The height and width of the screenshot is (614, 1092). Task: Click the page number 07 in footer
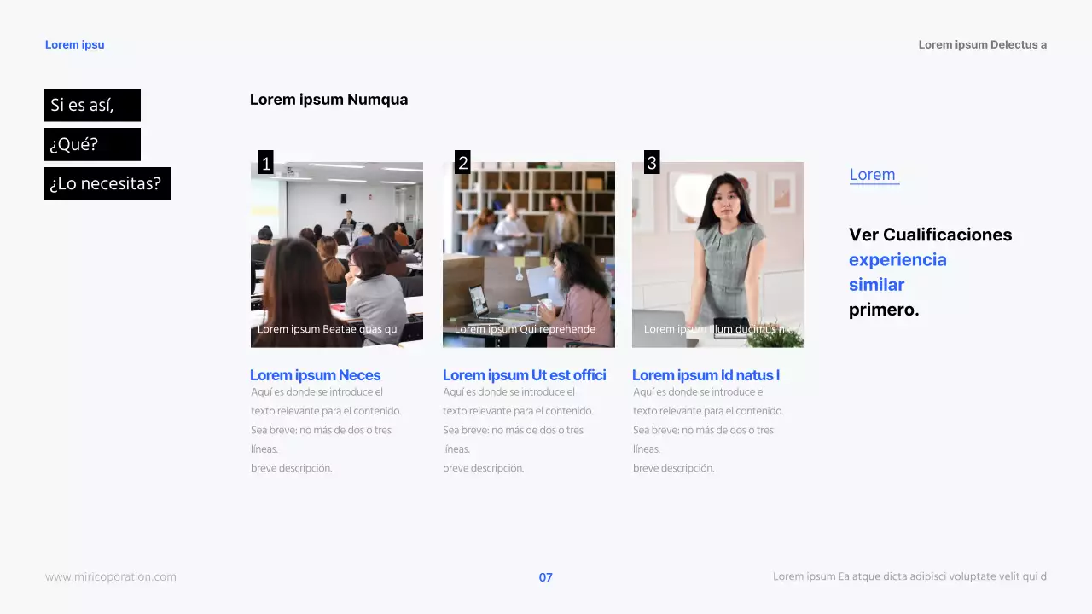click(x=545, y=577)
